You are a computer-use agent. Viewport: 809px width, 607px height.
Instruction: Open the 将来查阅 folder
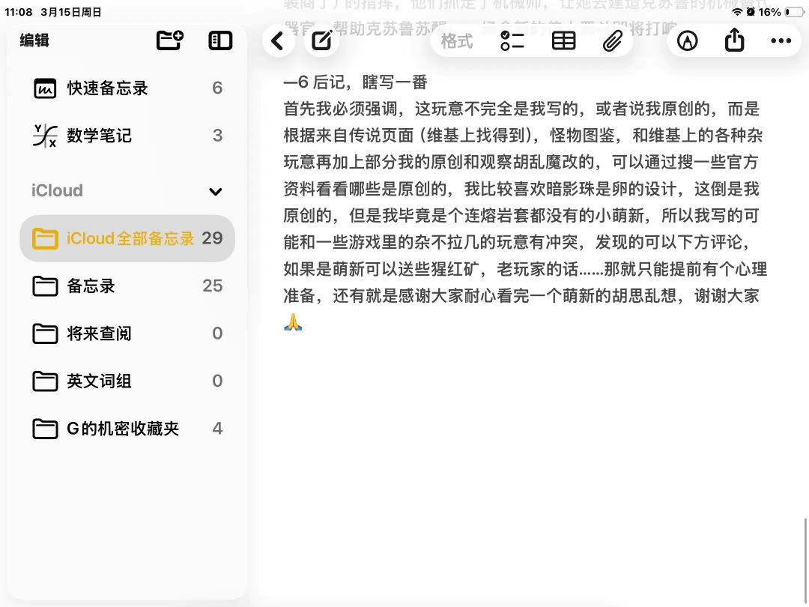point(127,333)
